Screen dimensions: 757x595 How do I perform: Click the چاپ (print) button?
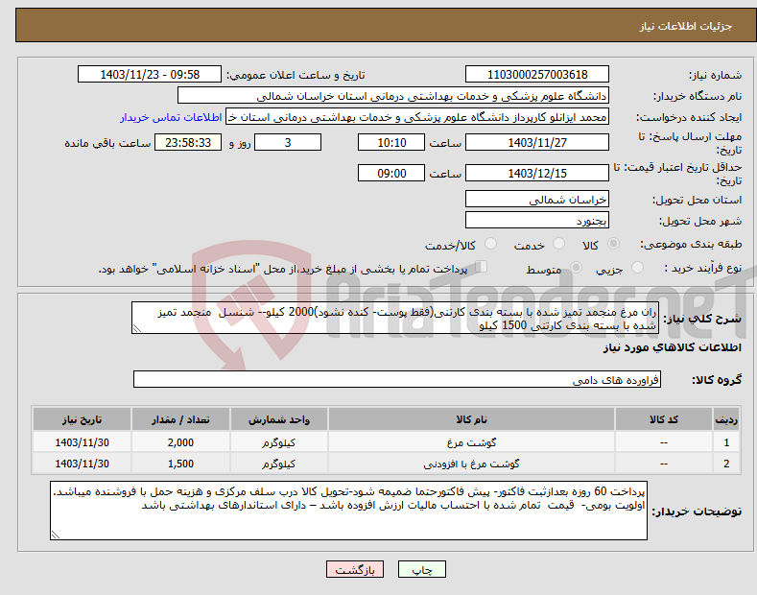point(421,569)
